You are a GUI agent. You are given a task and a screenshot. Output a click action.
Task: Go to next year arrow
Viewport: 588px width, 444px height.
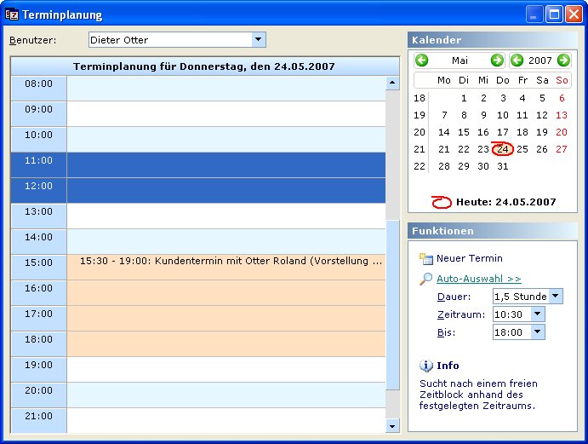click(562, 61)
